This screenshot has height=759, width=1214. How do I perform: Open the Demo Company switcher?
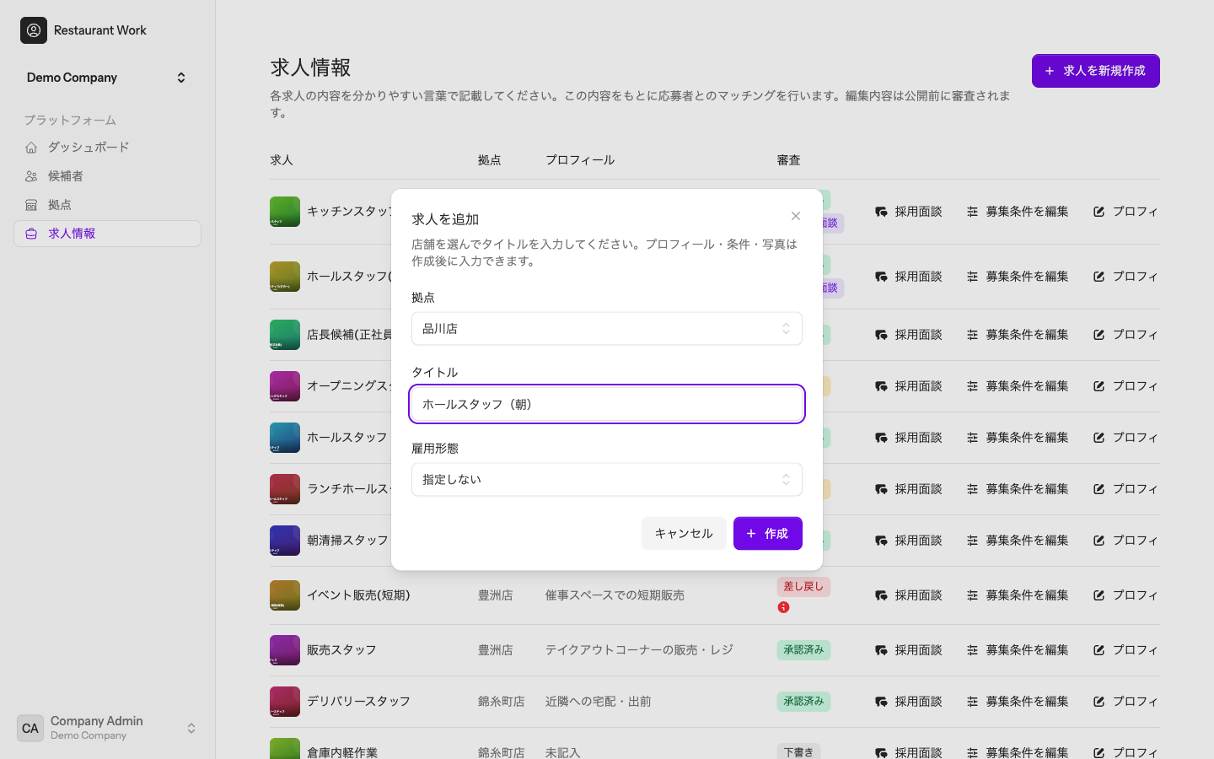[x=107, y=78]
